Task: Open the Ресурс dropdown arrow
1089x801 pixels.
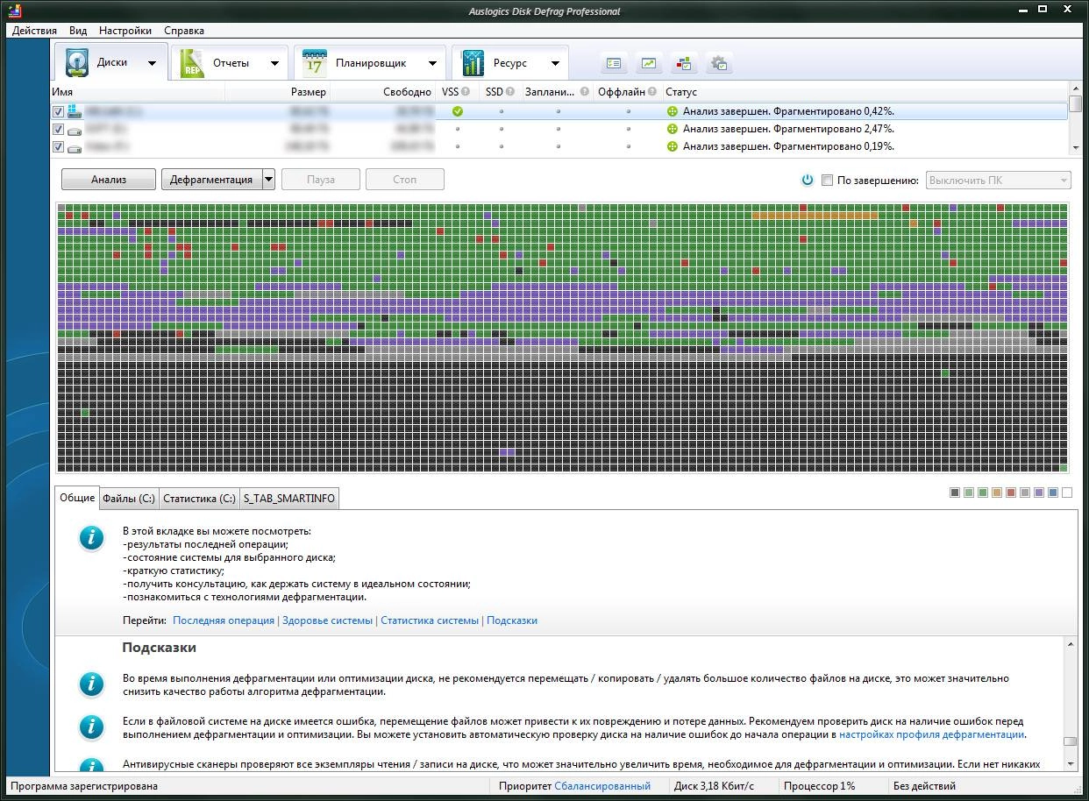Action: tap(555, 63)
